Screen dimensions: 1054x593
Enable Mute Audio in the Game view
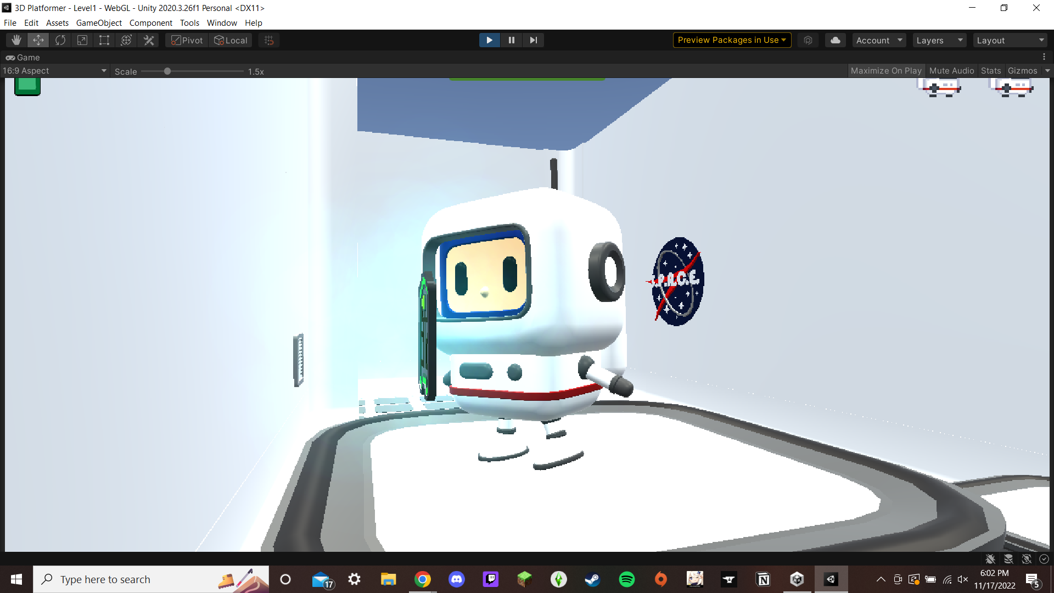point(951,70)
